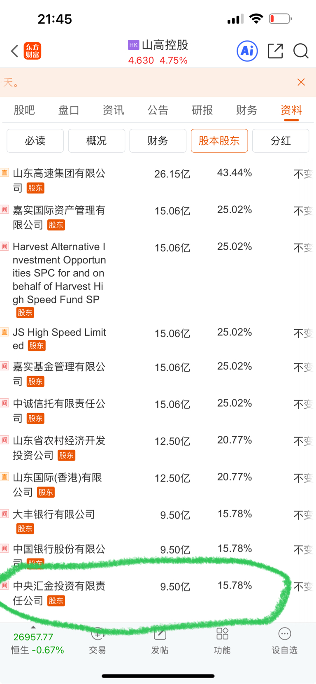Tap the 股东 tag beside 大丰银行有限公司

[x=25, y=529]
